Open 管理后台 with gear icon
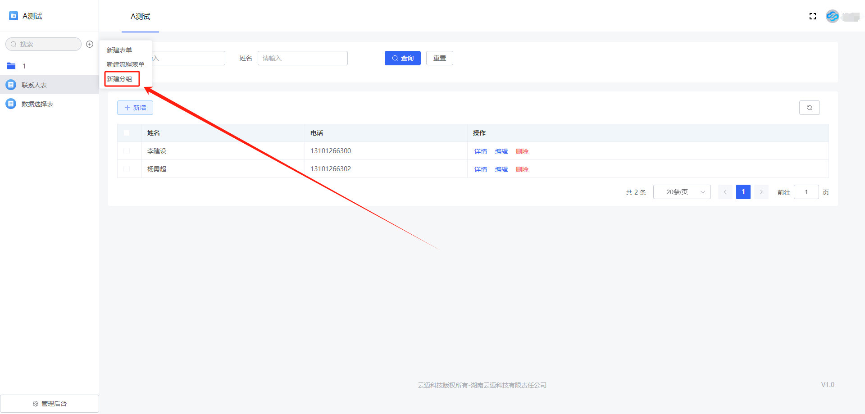Image resolution: width=865 pixels, height=414 pixels. pos(50,404)
